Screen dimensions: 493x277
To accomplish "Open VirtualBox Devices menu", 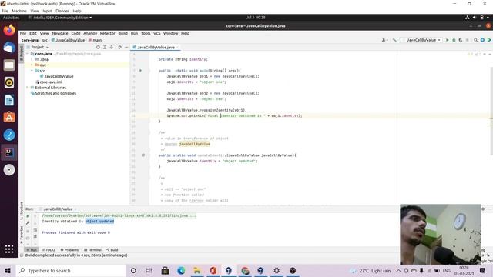I will point(62,11).
